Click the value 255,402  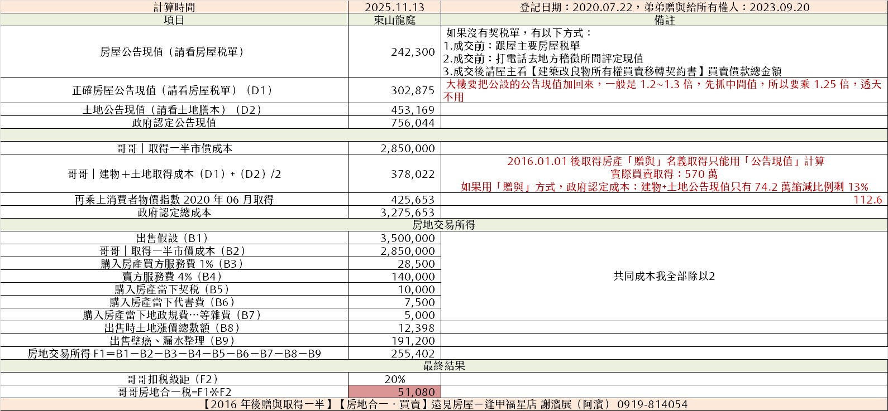tap(413, 354)
